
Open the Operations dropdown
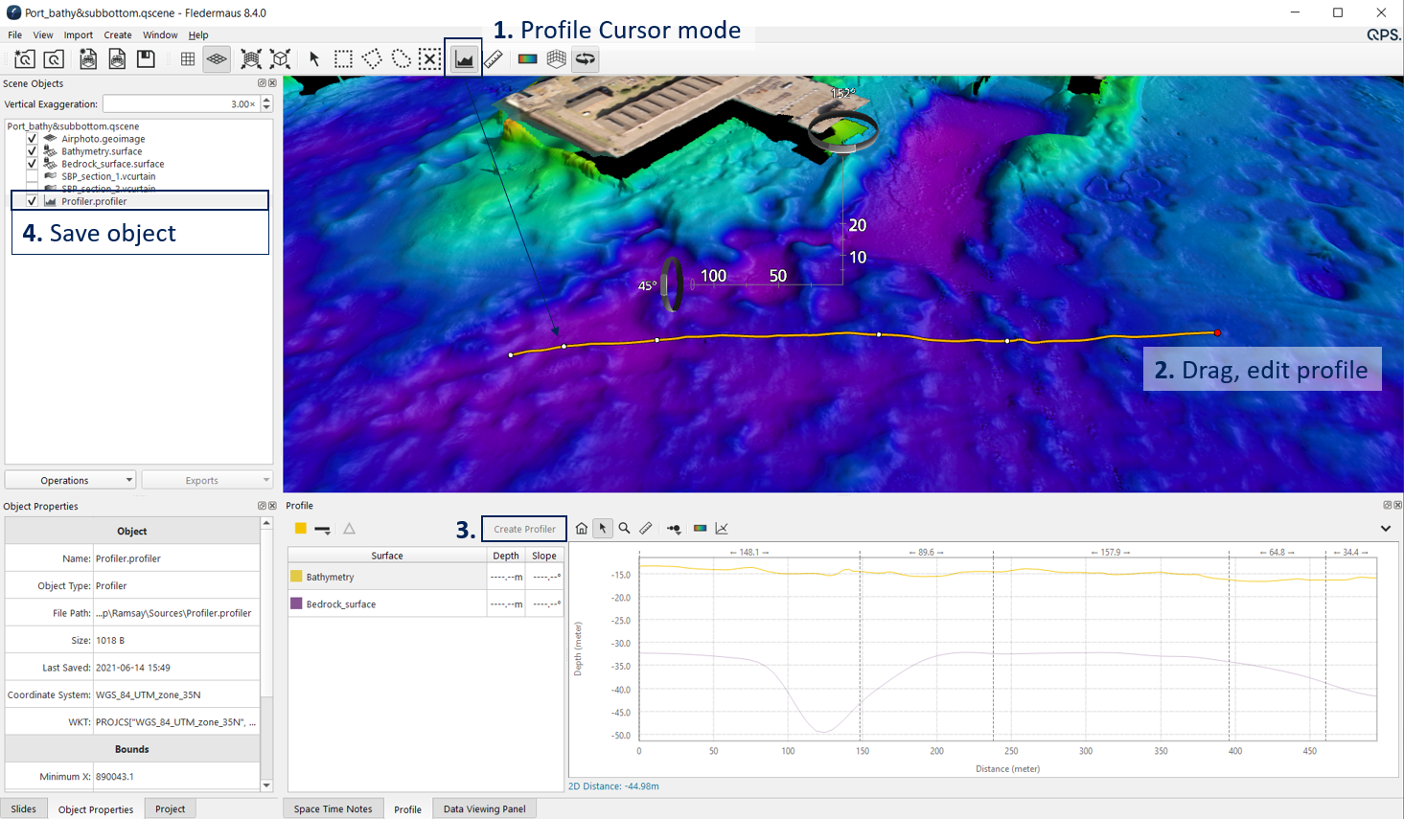pos(71,480)
